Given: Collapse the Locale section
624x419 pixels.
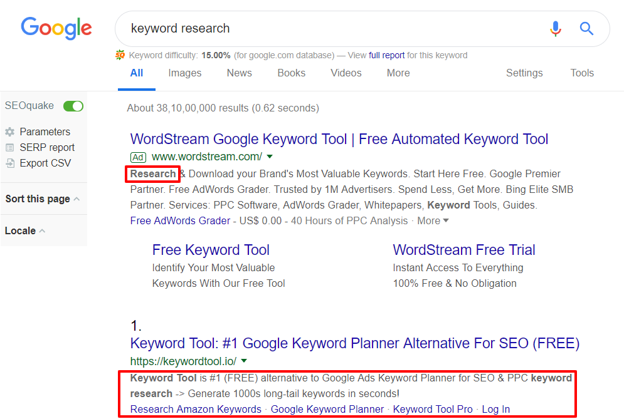Looking at the screenshot, I should (24, 230).
